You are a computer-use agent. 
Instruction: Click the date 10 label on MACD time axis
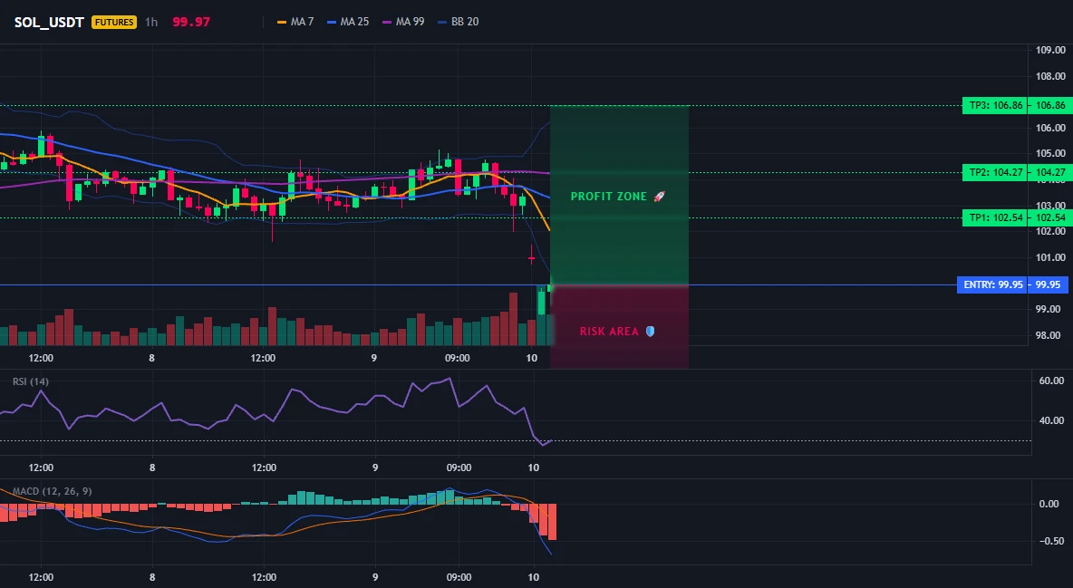pos(533,577)
